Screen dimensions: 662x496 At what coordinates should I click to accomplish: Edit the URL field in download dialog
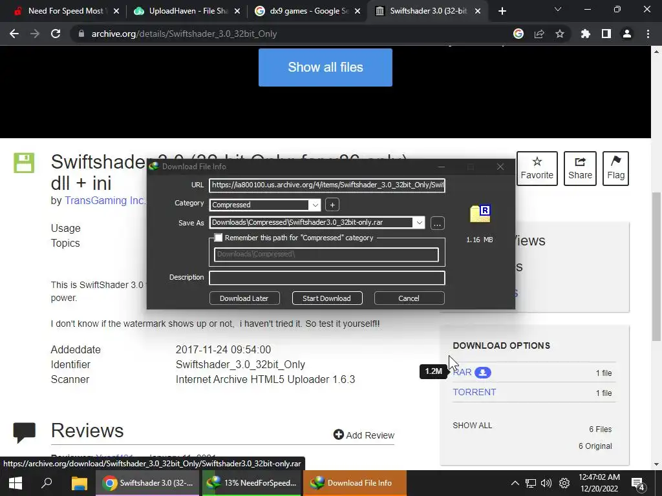[x=326, y=185]
